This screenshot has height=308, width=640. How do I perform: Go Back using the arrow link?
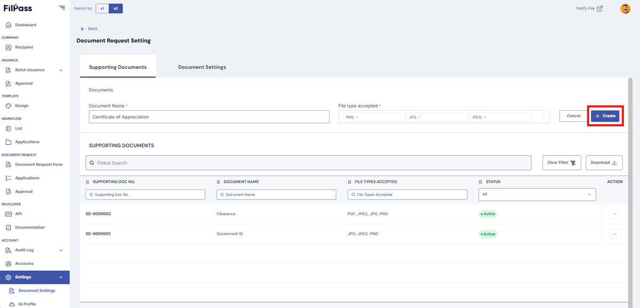point(89,29)
